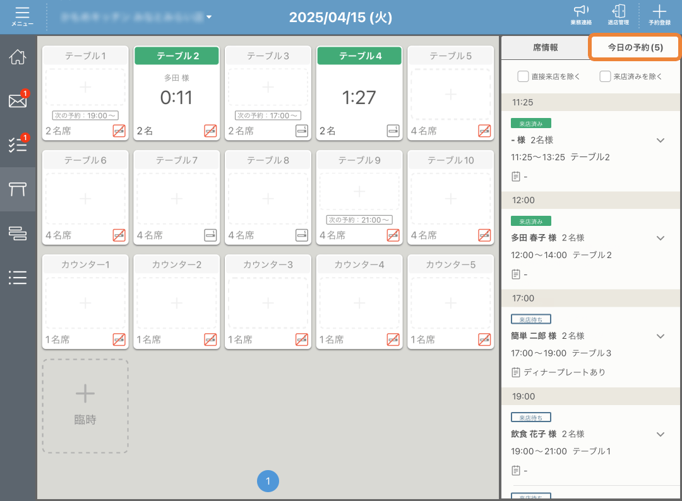Click the smoking icon on テーブル8
This screenshot has width=682, height=501.
302,235
